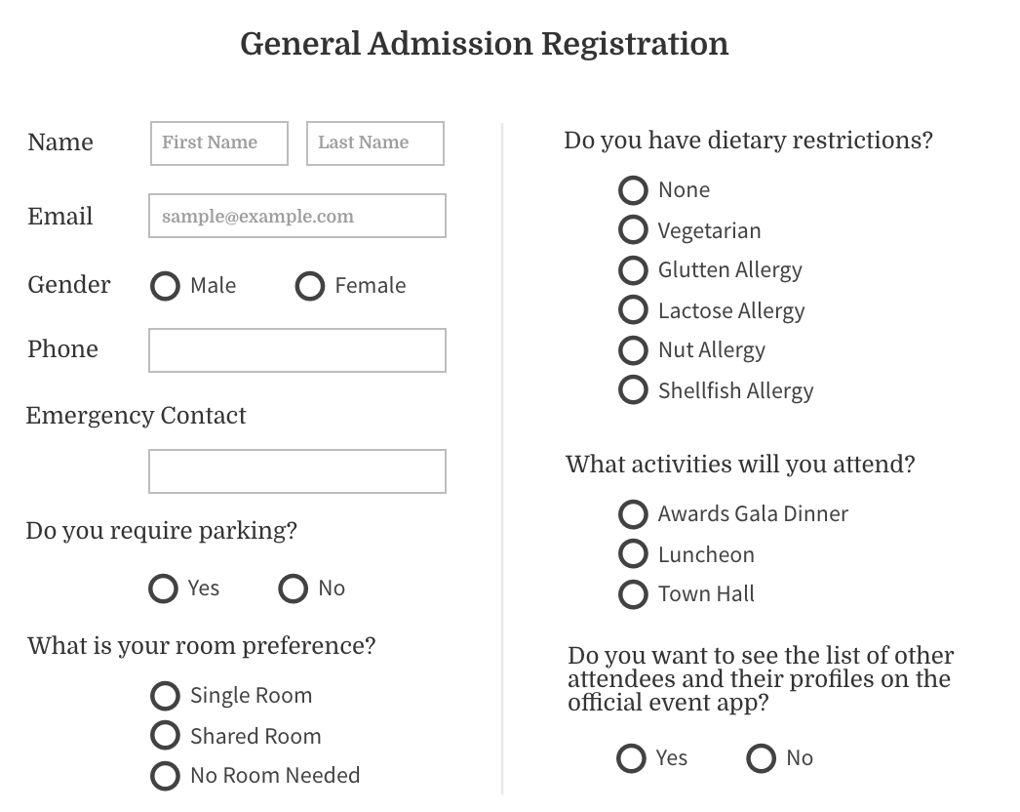The image size is (1020, 812).
Task: Choose Yes for requiring parking
Action: tap(162, 589)
